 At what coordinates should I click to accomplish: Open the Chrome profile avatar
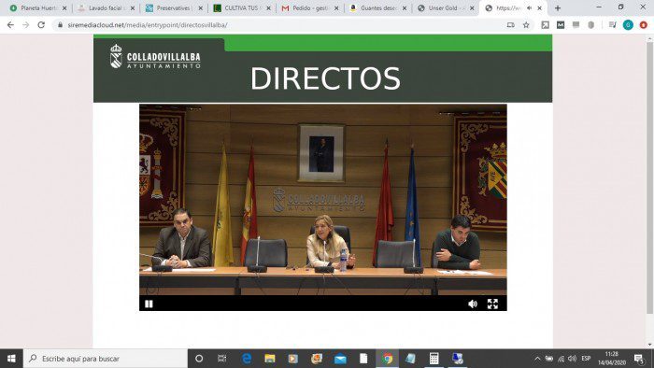coord(628,25)
